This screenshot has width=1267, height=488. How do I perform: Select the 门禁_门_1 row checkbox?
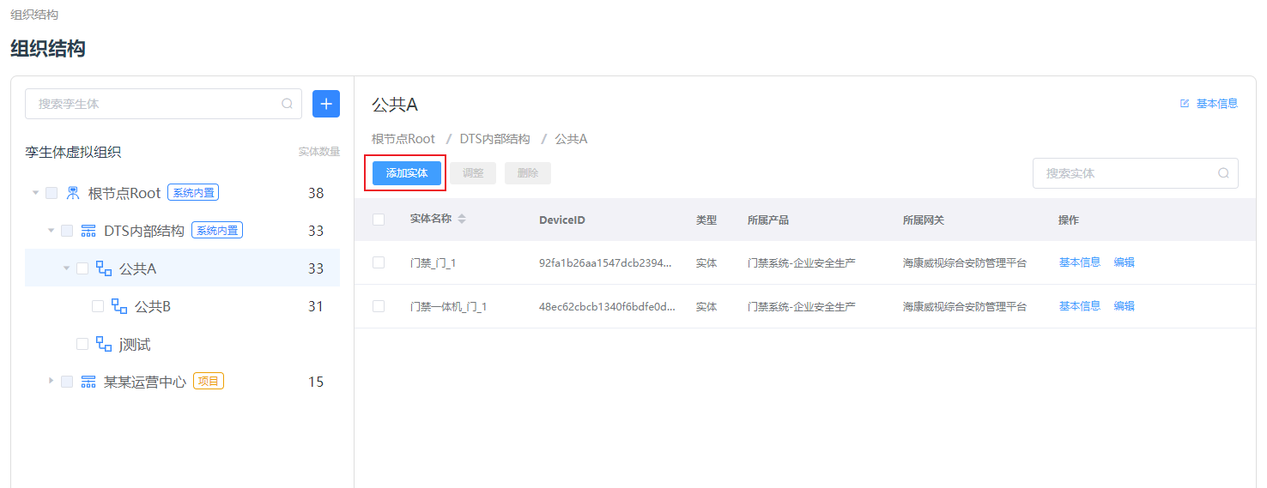pyautogui.click(x=379, y=262)
